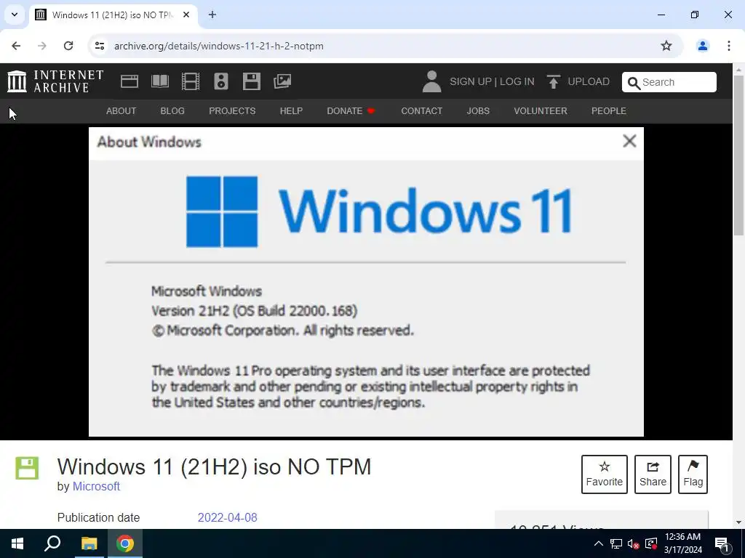This screenshot has height=558, width=745.
Task: Click the Internet Archive Search field
Action: [x=669, y=82]
